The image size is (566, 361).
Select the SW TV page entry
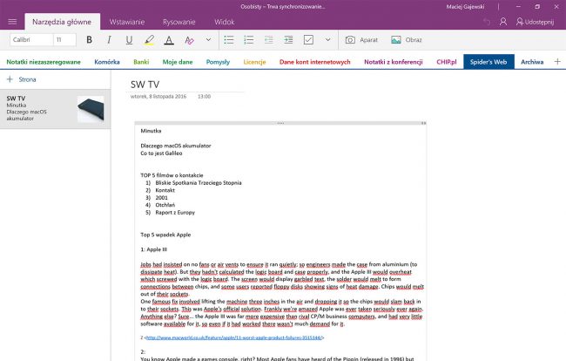click(55, 109)
